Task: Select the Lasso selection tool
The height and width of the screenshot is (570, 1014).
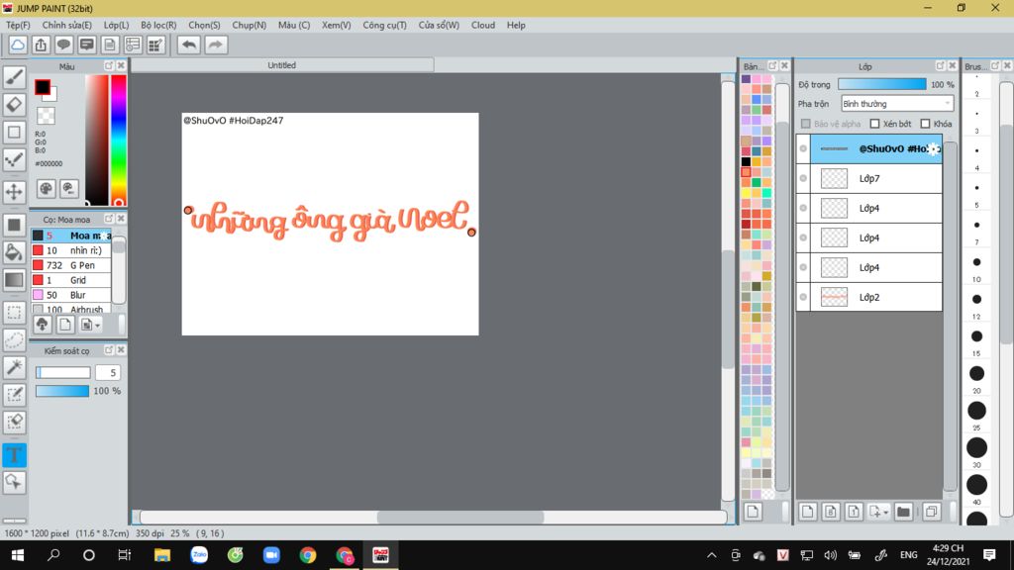Action: [x=14, y=340]
